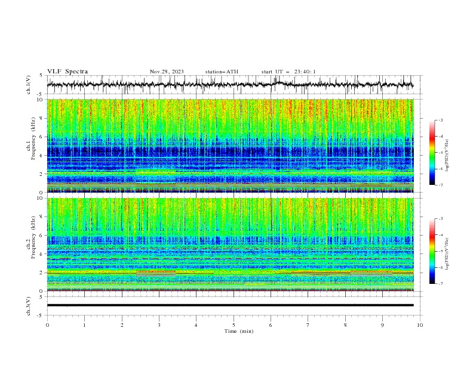Click the time axis tick label "6"
473x365 pixels.
point(271,325)
